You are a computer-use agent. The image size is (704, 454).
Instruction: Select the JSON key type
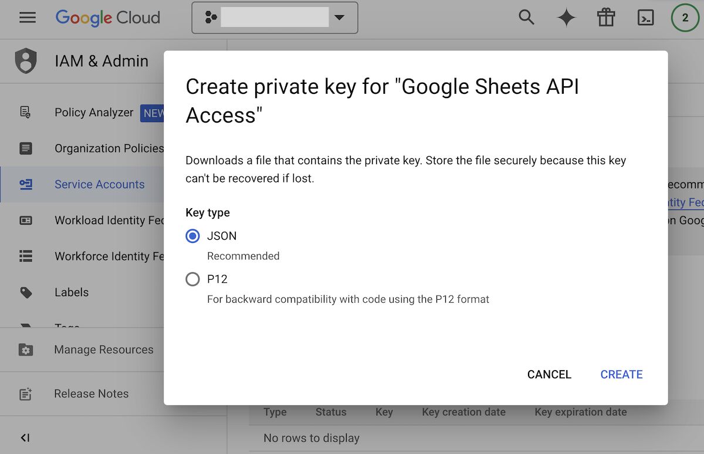pos(192,236)
